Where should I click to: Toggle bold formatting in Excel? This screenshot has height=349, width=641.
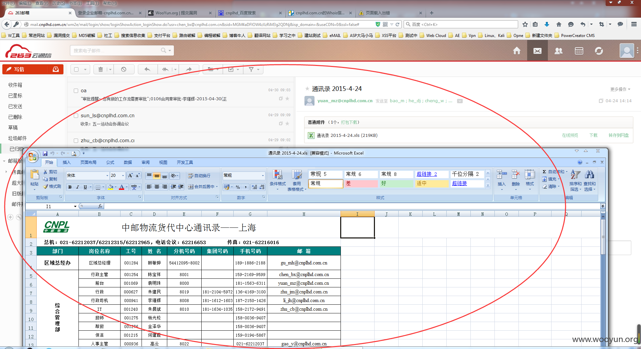click(x=70, y=187)
